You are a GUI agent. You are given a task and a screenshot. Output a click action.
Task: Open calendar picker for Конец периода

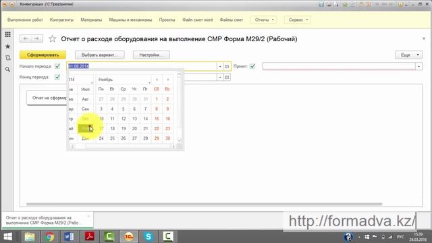[227, 78]
